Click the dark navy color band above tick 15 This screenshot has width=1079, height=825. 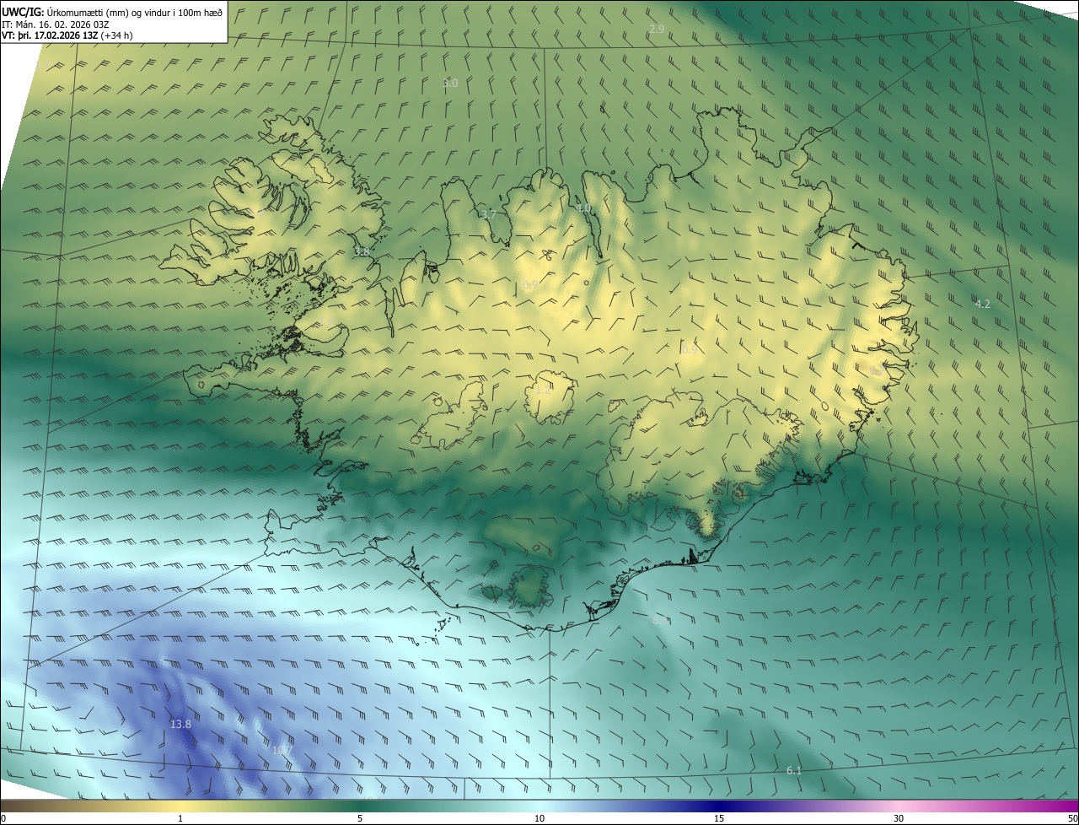(x=719, y=806)
